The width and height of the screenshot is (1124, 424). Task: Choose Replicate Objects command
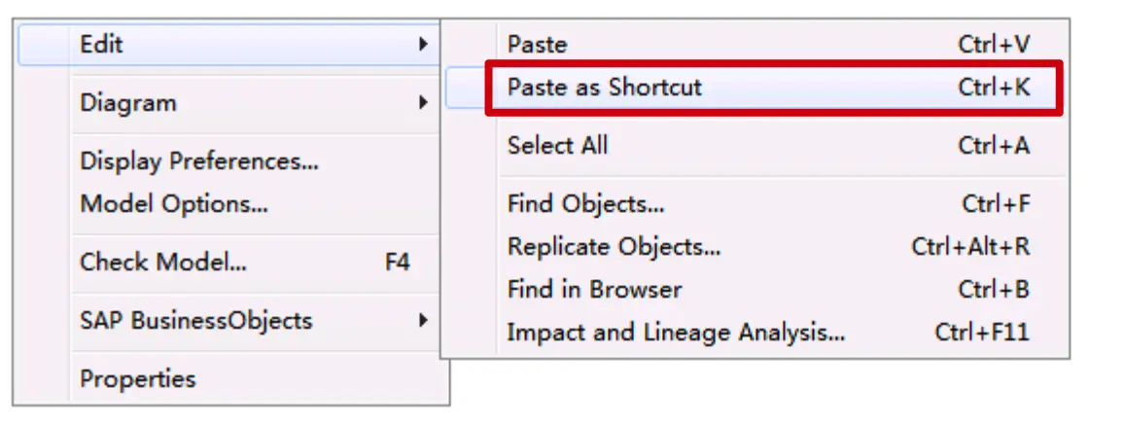click(x=755, y=247)
